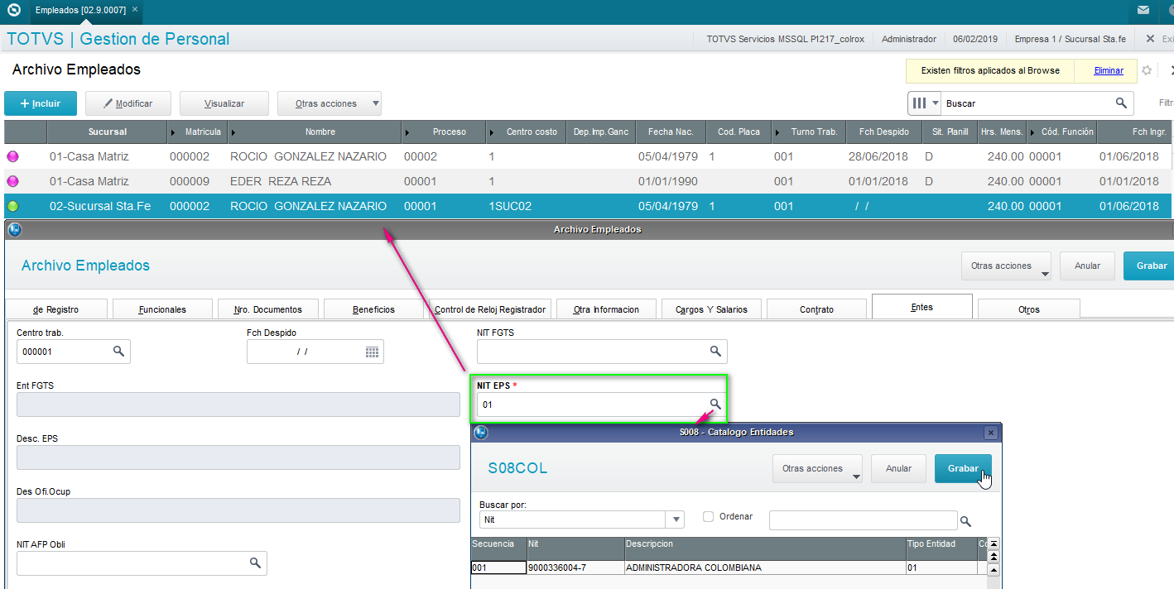
Task: Open lookup magnifier for NIT AFP Obli
Action: [255, 563]
